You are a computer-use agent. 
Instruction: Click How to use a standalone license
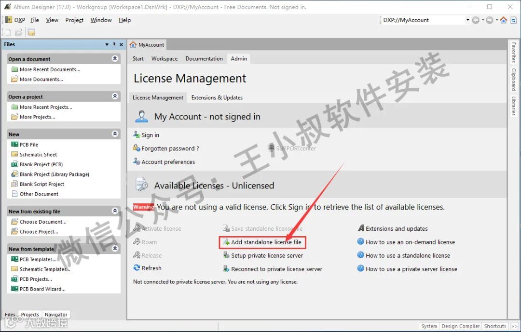tap(408, 255)
